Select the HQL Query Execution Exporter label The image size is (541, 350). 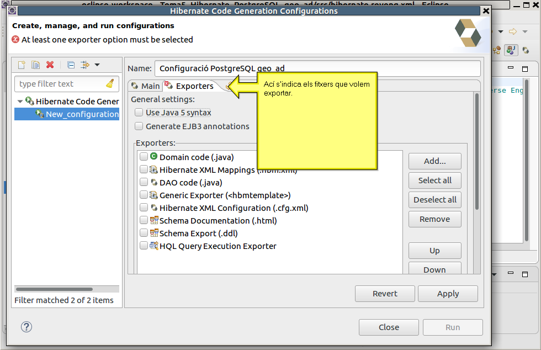[218, 246]
